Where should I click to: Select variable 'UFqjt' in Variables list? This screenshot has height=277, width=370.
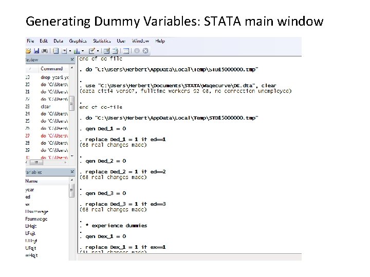click(31, 248)
